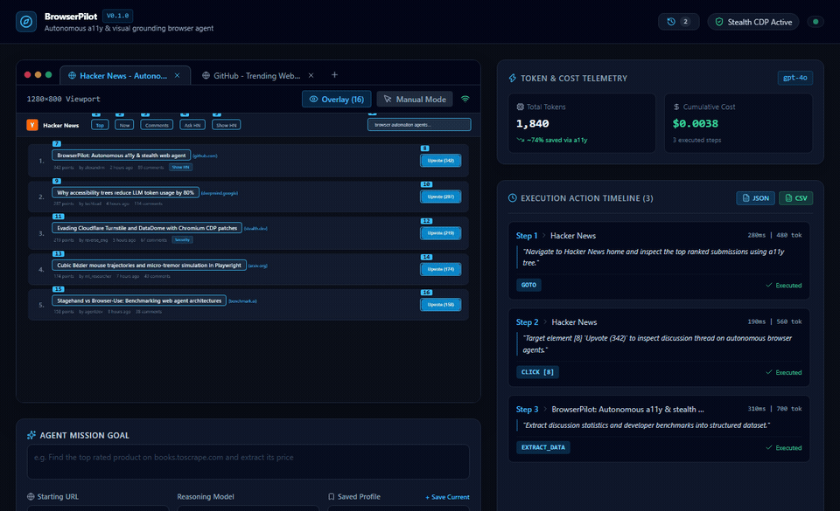Image resolution: width=840 pixels, height=511 pixels.
Task: Open the Show HN nav item in the header
Action: point(226,125)
